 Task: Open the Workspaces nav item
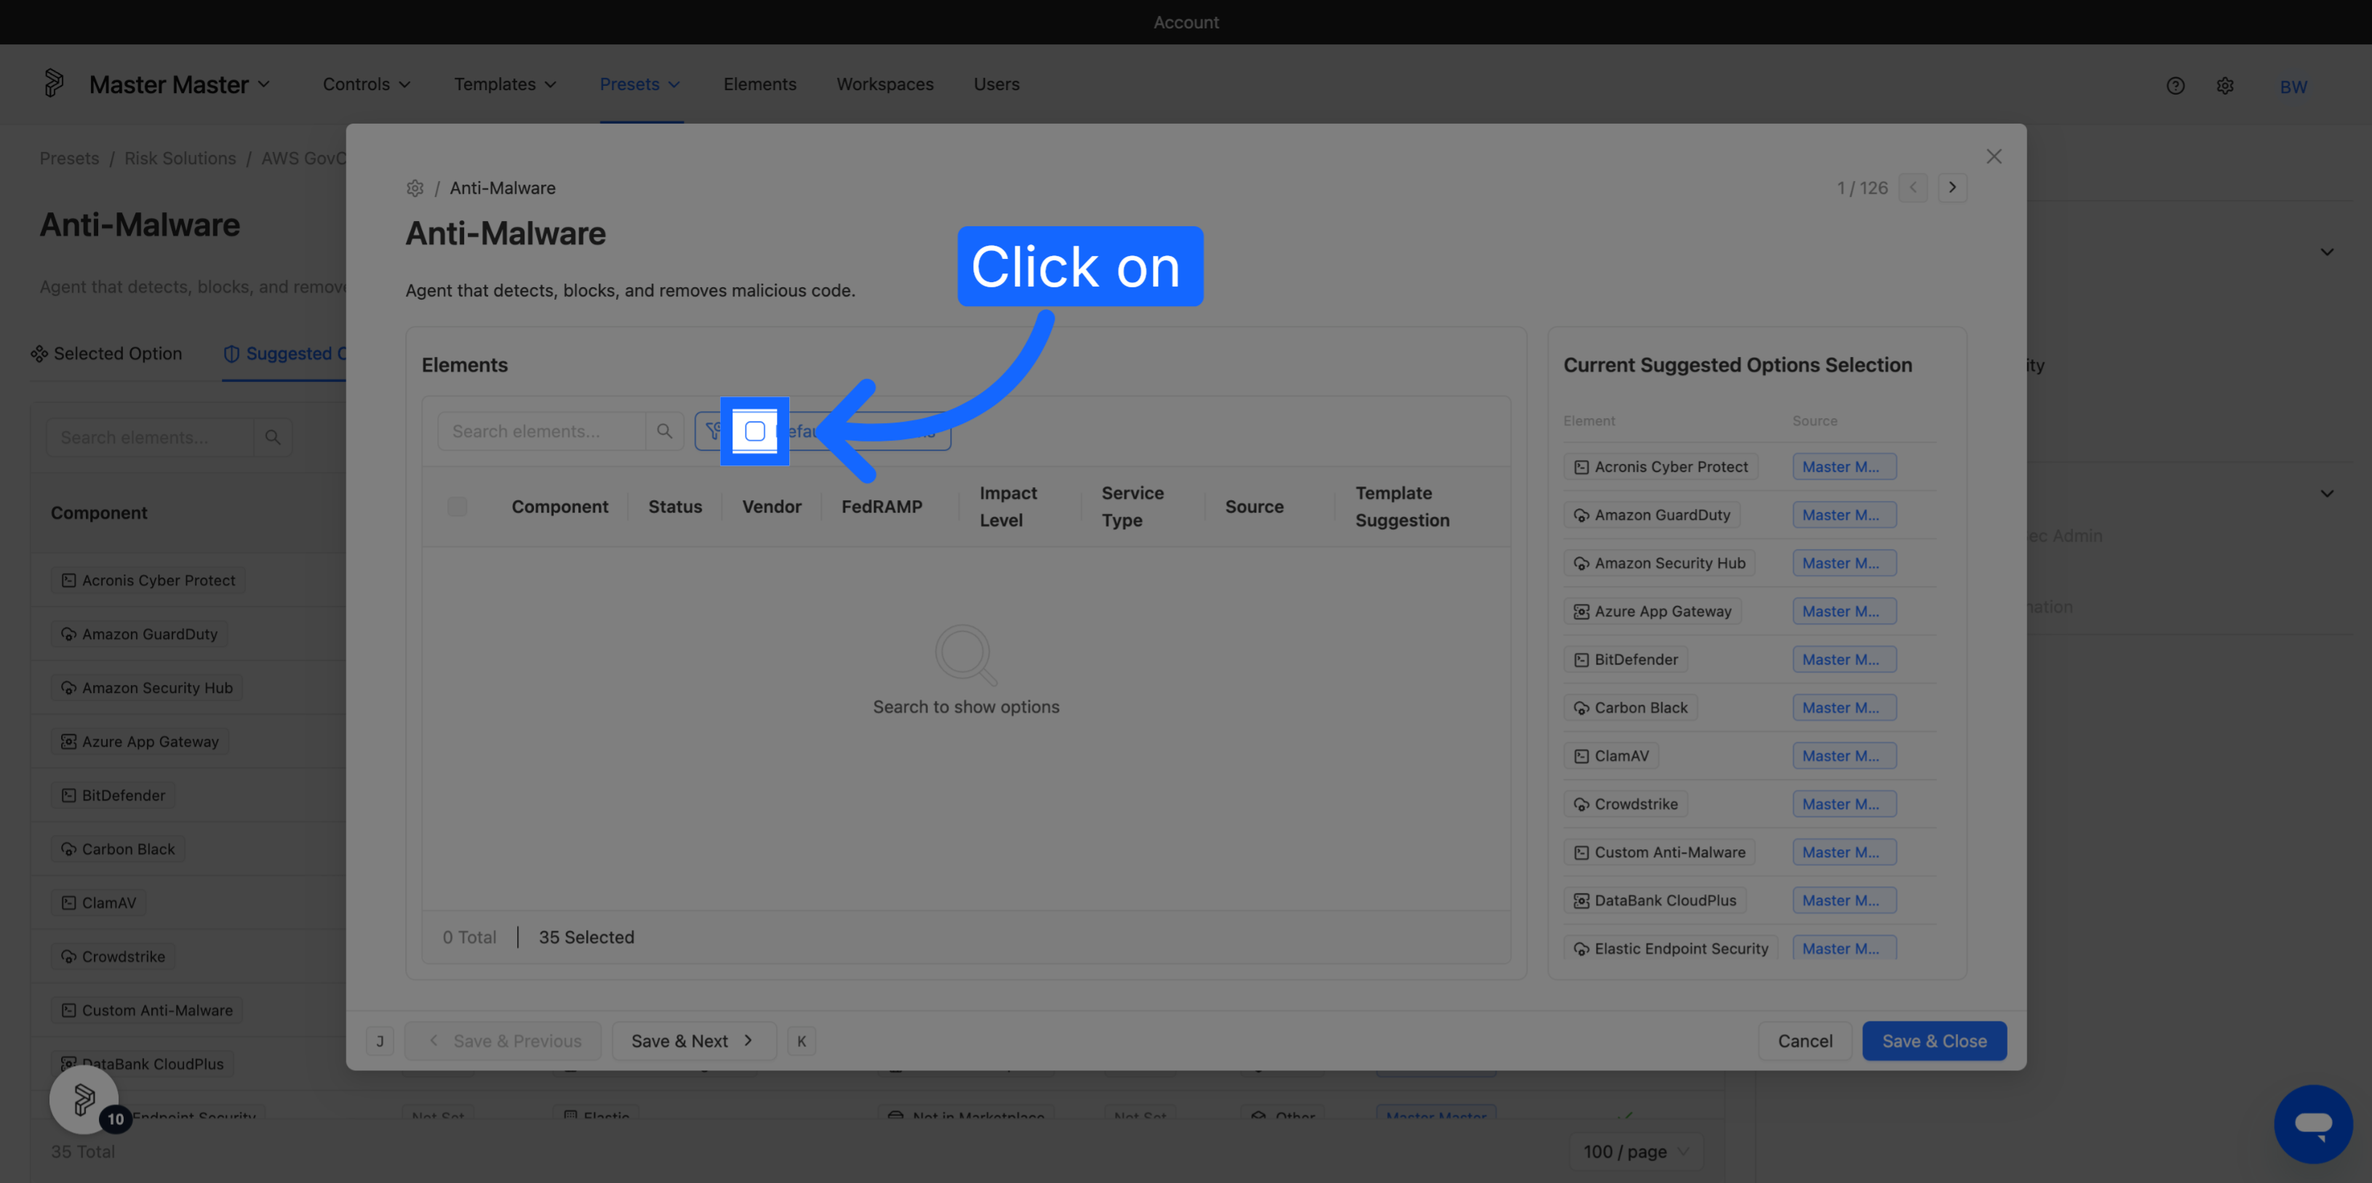[885, 84]
